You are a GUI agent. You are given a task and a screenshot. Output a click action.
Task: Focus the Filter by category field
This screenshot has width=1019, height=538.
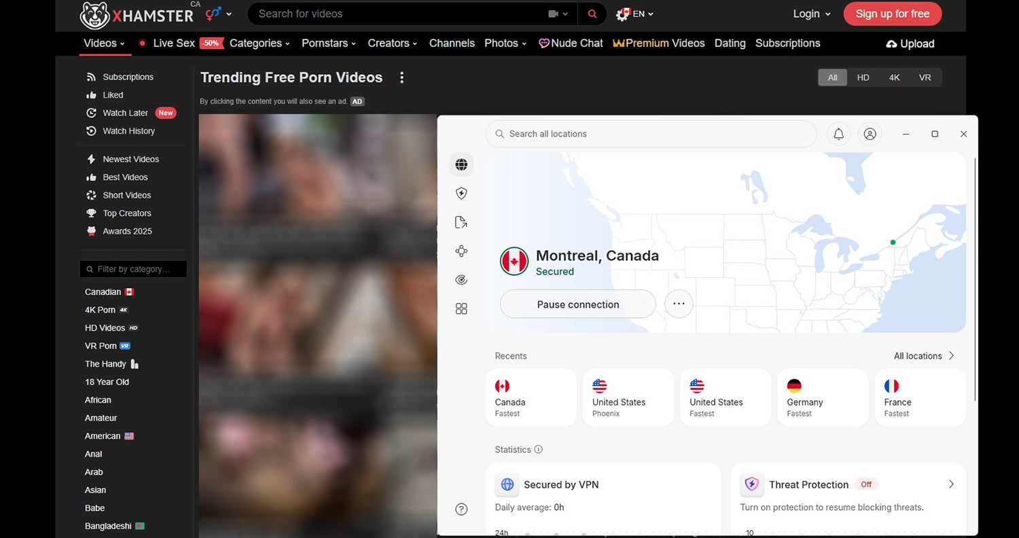coord(133,269)
